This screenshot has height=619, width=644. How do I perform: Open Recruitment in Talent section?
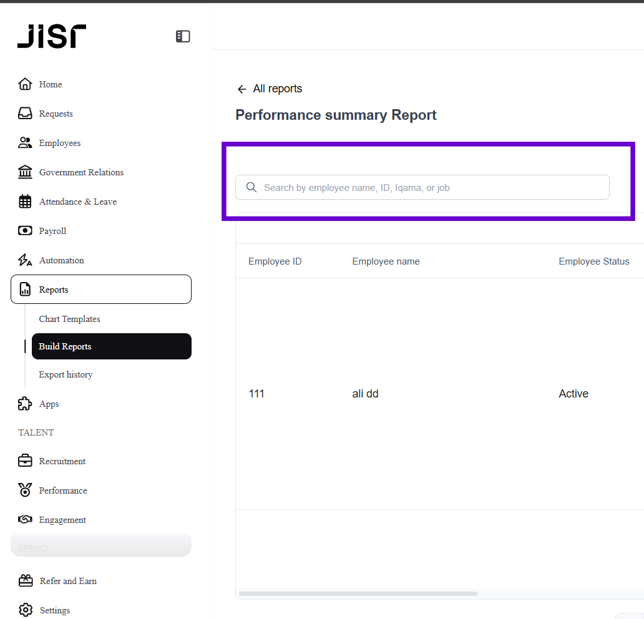[x=62, y=461]
